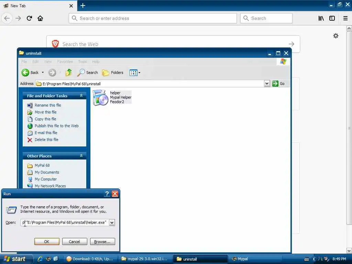This screenshot has width=352, height=264.
Task: Click the on-screen keyboard tray icon
Action: pyautogui.click(x=307, y=259)
